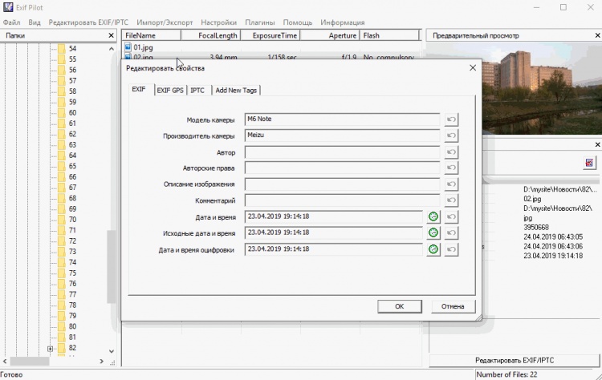This screenshot has width=602, height=380.
Task: Select folder 65 in the tree
Action: pyautogui.click(x=72, y=166)
